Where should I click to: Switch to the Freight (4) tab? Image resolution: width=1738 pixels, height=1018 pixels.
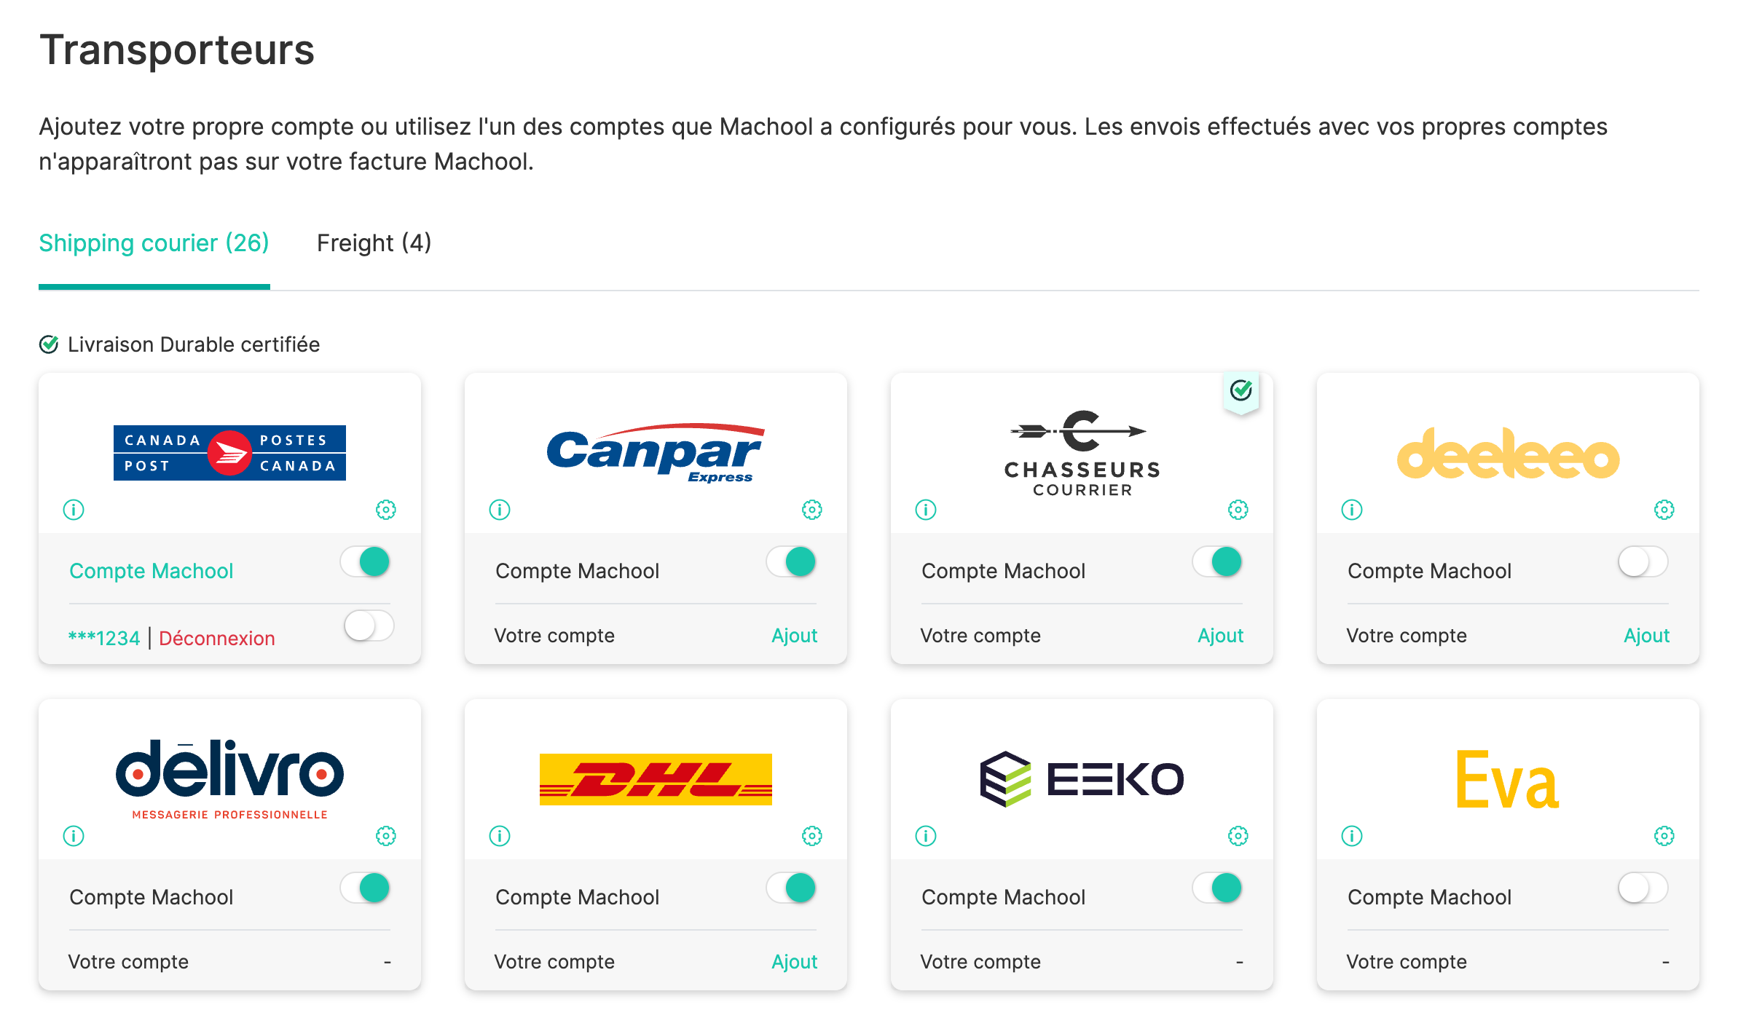point(374,243)
